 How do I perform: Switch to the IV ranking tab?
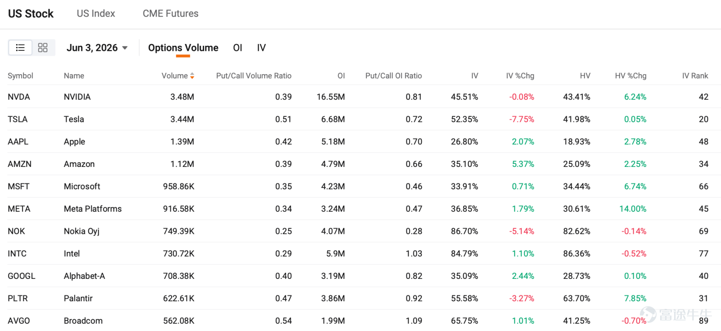(x=261, y=48)
